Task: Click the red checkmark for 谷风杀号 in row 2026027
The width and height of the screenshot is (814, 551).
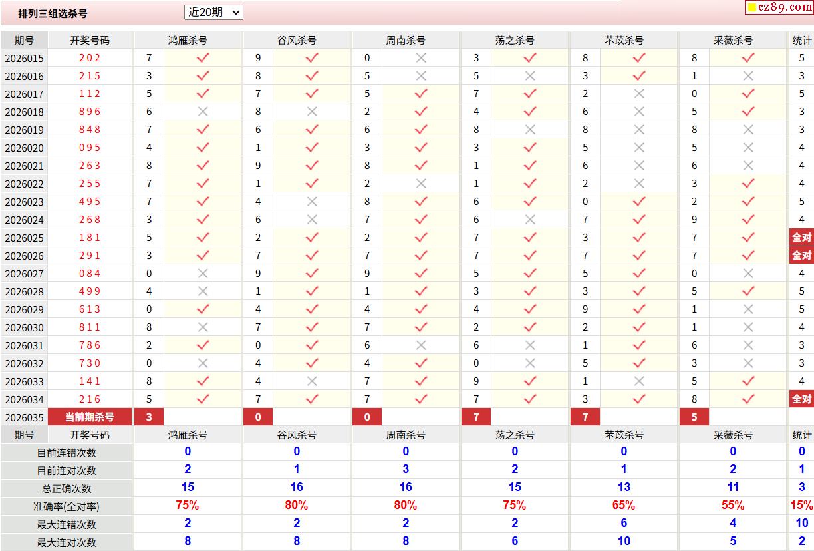Action: [x=312, y=274]
